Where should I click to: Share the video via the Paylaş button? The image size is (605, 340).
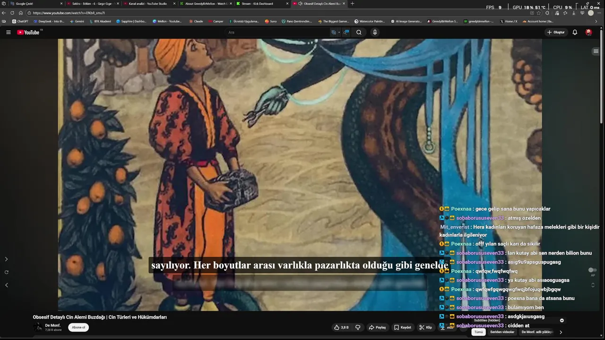click(x=377, y=327)
